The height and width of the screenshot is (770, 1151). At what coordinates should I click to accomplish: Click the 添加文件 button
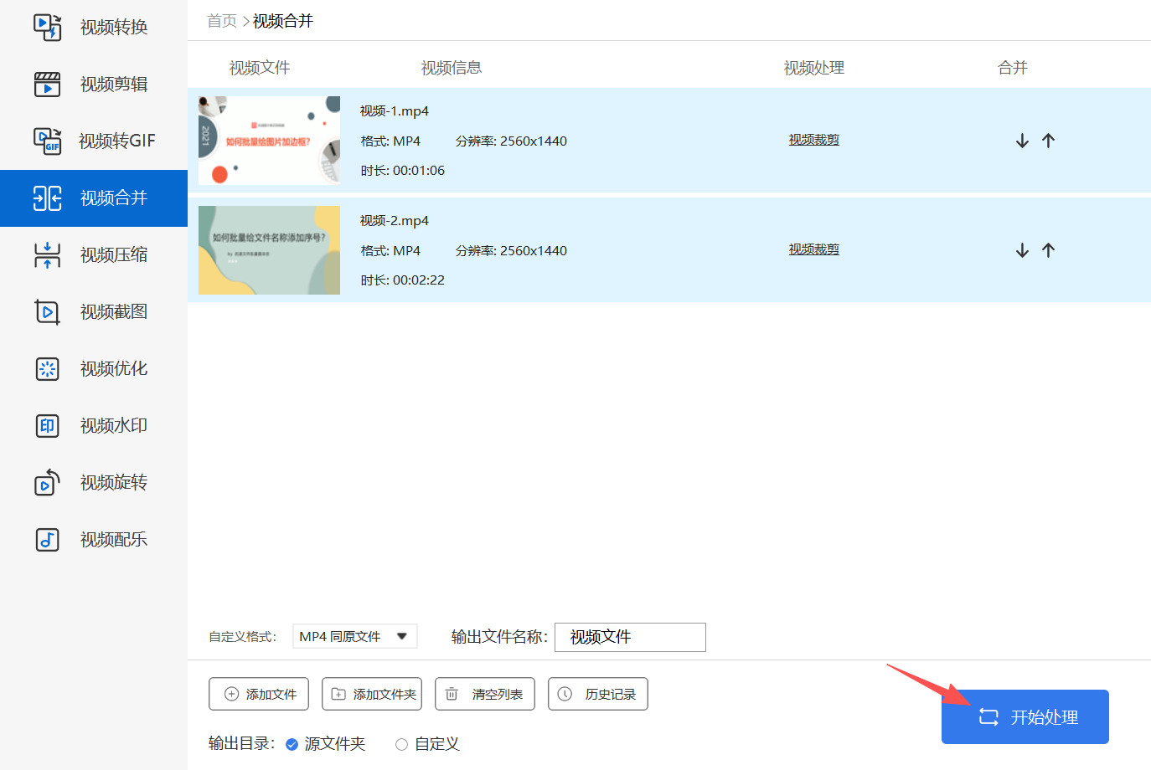point(259,694)
